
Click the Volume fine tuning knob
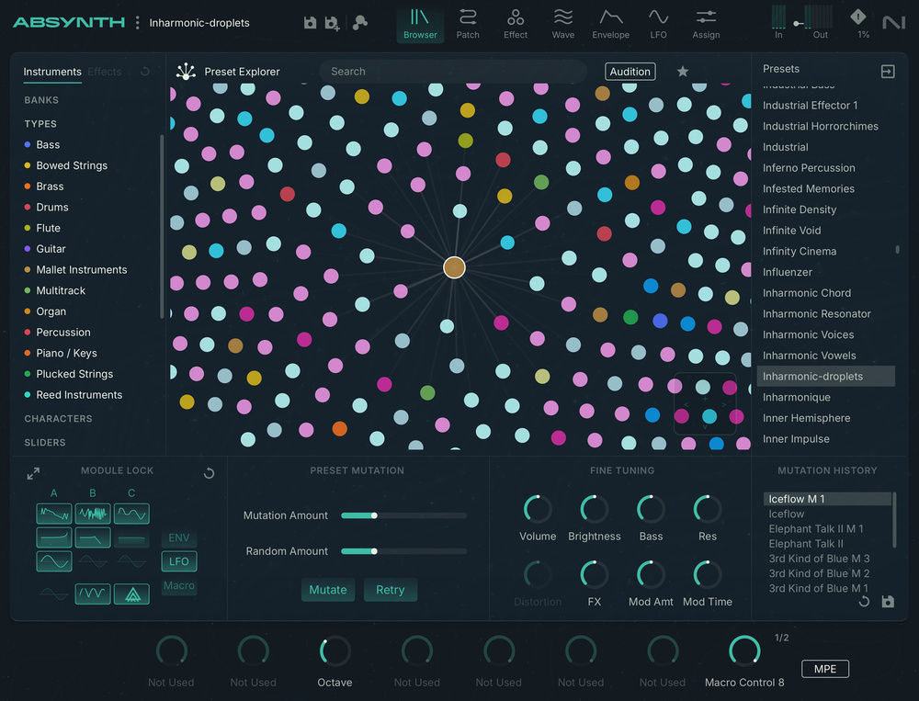[538, 509]
